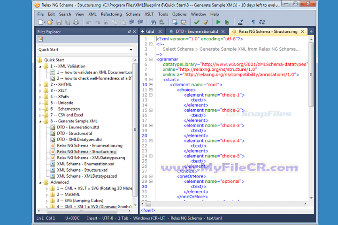Open the XSLT menu

click(149, 14)
